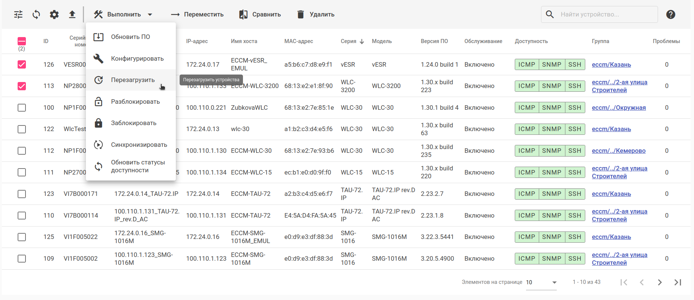
Task: Jump to the last page arrow
Action: click(678, 282)
